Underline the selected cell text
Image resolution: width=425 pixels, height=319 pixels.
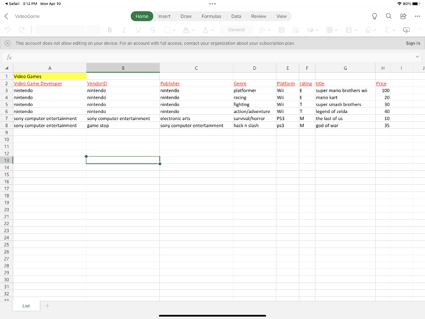tap(138, 29)
